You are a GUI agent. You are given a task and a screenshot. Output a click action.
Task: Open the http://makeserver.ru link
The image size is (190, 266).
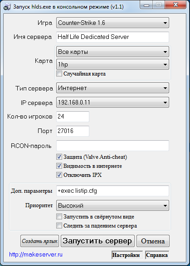(36, 254)
